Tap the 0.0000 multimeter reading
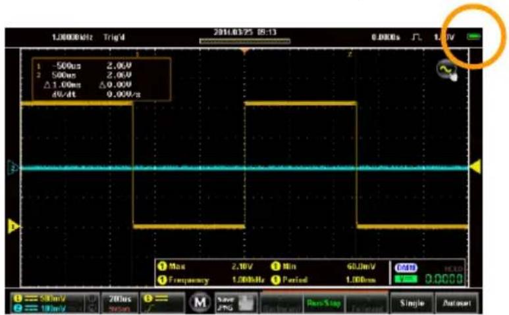The width and height of the screenshot is (509, 315). [x=444, y=279]
